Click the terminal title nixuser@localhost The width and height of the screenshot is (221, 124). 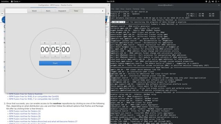pos(165,5)
